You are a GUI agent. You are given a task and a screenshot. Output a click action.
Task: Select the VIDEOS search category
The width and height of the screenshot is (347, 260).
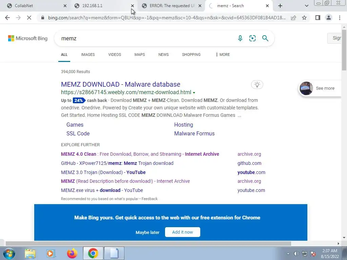(115, 55)
